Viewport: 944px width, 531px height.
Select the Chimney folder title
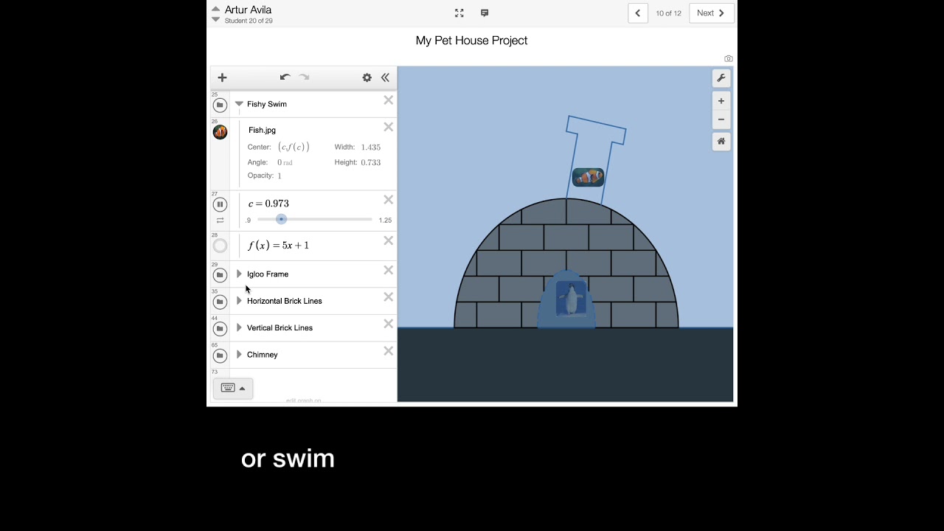pos(263,355)
